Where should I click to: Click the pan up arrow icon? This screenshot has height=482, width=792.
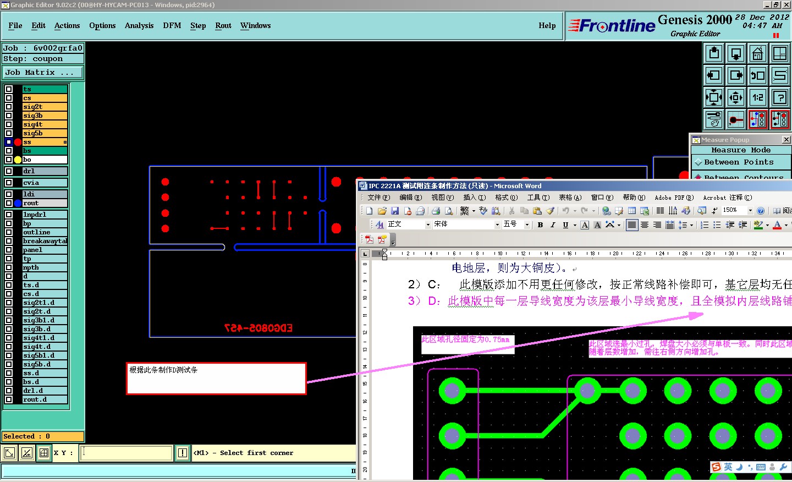tap(714, 53)
